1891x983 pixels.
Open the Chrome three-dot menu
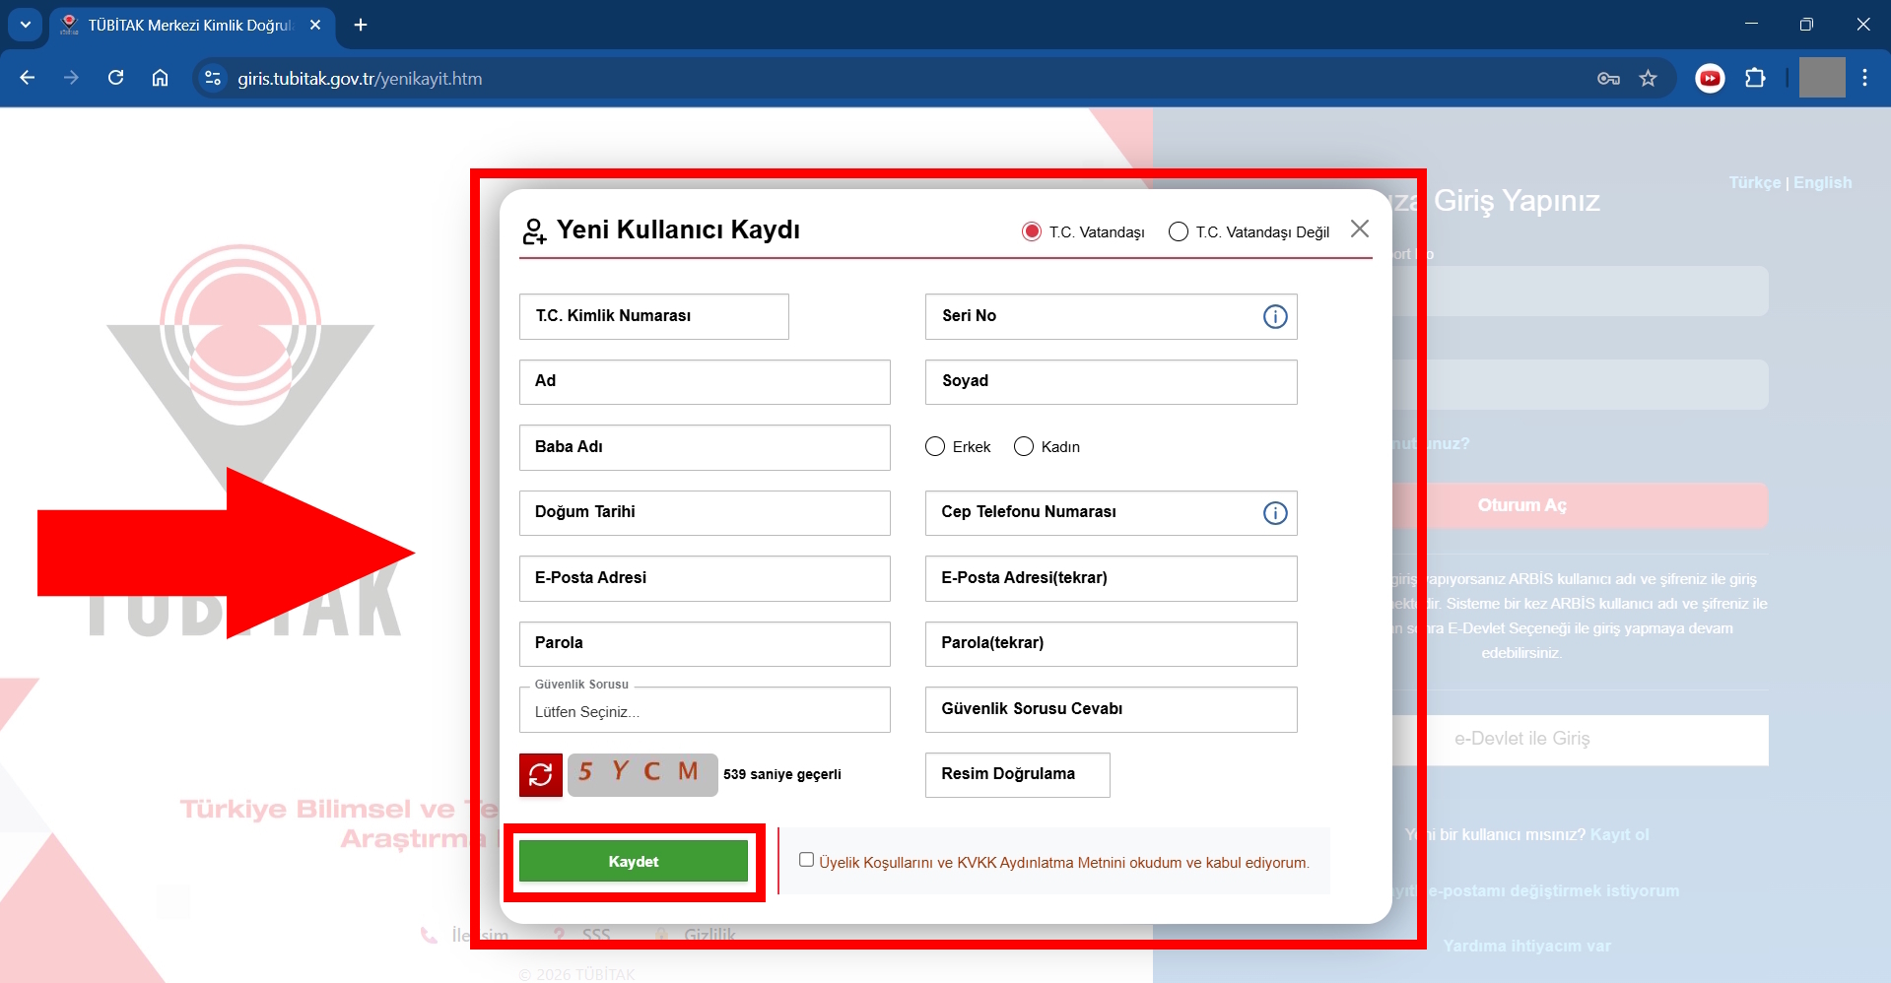(1864, 79)
